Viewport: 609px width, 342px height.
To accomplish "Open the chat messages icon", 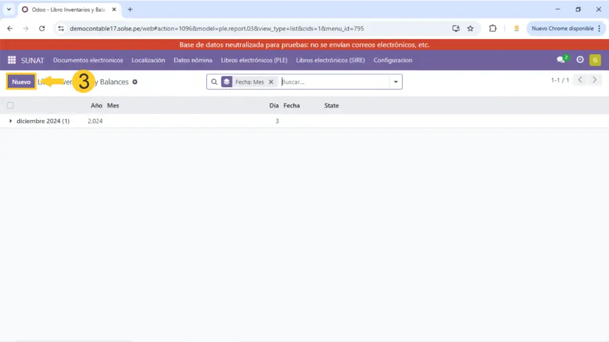I will click(560, 60).
